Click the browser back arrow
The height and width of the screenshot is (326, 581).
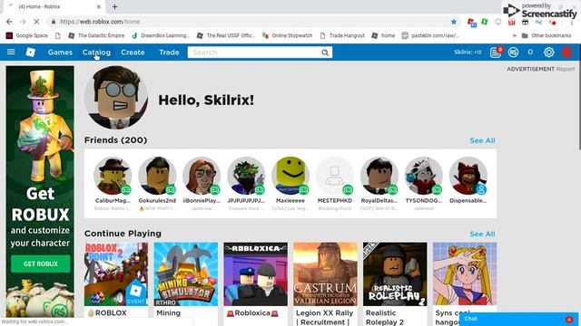[9, 22]
